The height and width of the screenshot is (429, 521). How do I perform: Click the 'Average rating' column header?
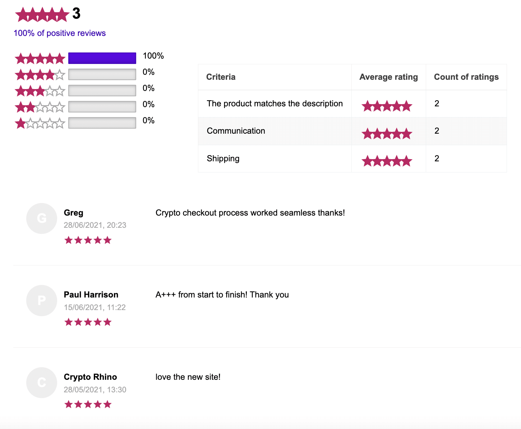[x=388, y=77]
